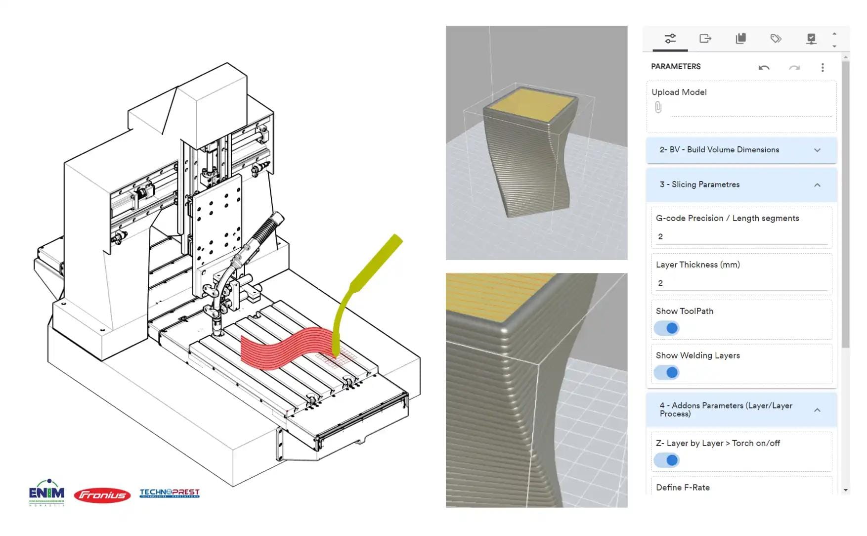This screenshot has width=867, height=536.
Task: Click the export G-code icon
Action: click(x=705, y=38)
